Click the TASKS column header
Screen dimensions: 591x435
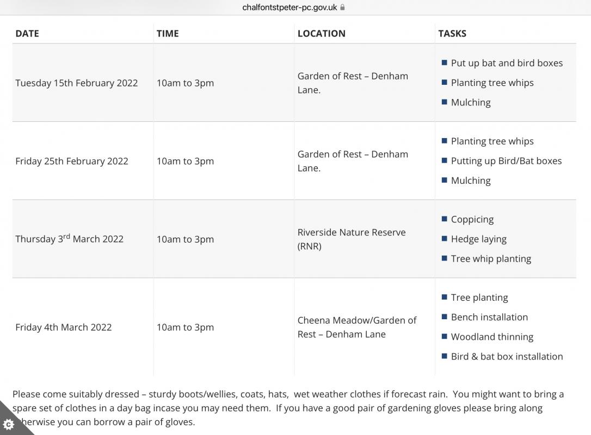(x=452, y=34)
